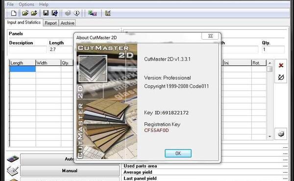Click the calculator icon beside Auto button

[13, 158]
